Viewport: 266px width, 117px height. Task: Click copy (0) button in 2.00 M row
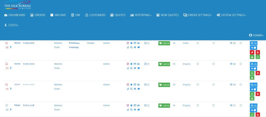pos(254,85)
